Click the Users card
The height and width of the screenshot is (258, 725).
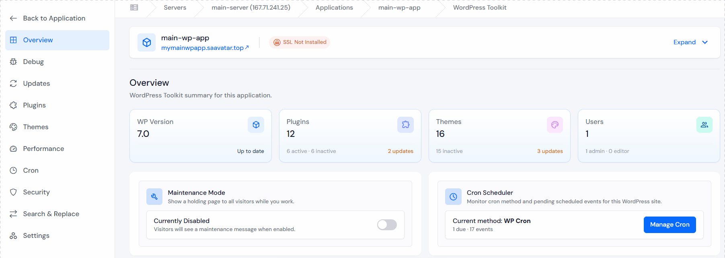649,136
